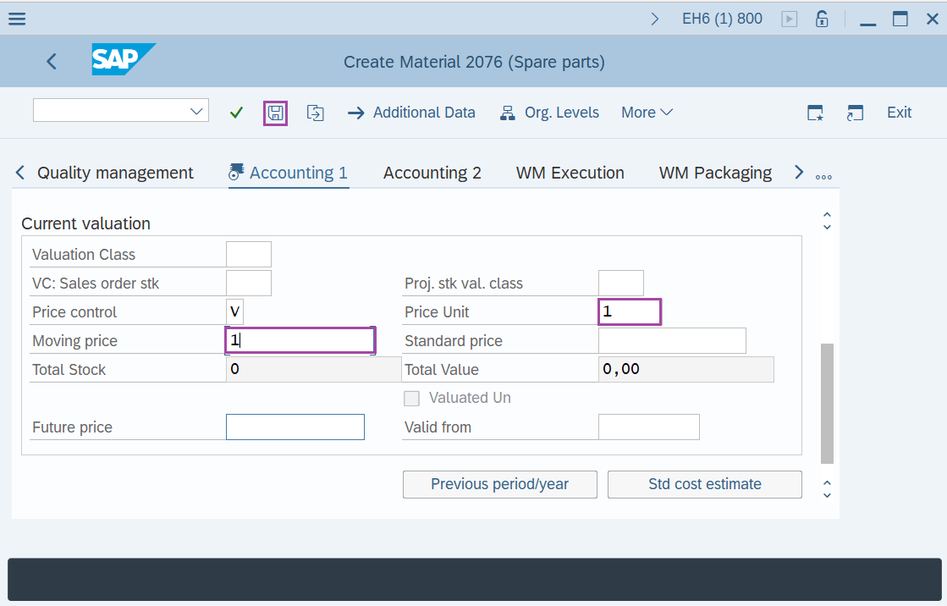Click the window icon immediately left of Exit

click(x=855, y=113)
